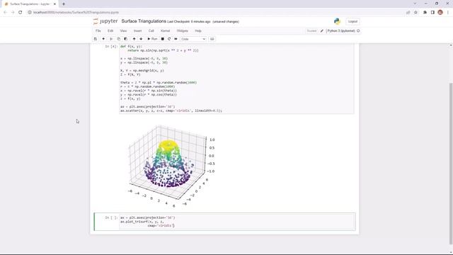
Task: Open browser profile avatar
Action: pos(440,13)
